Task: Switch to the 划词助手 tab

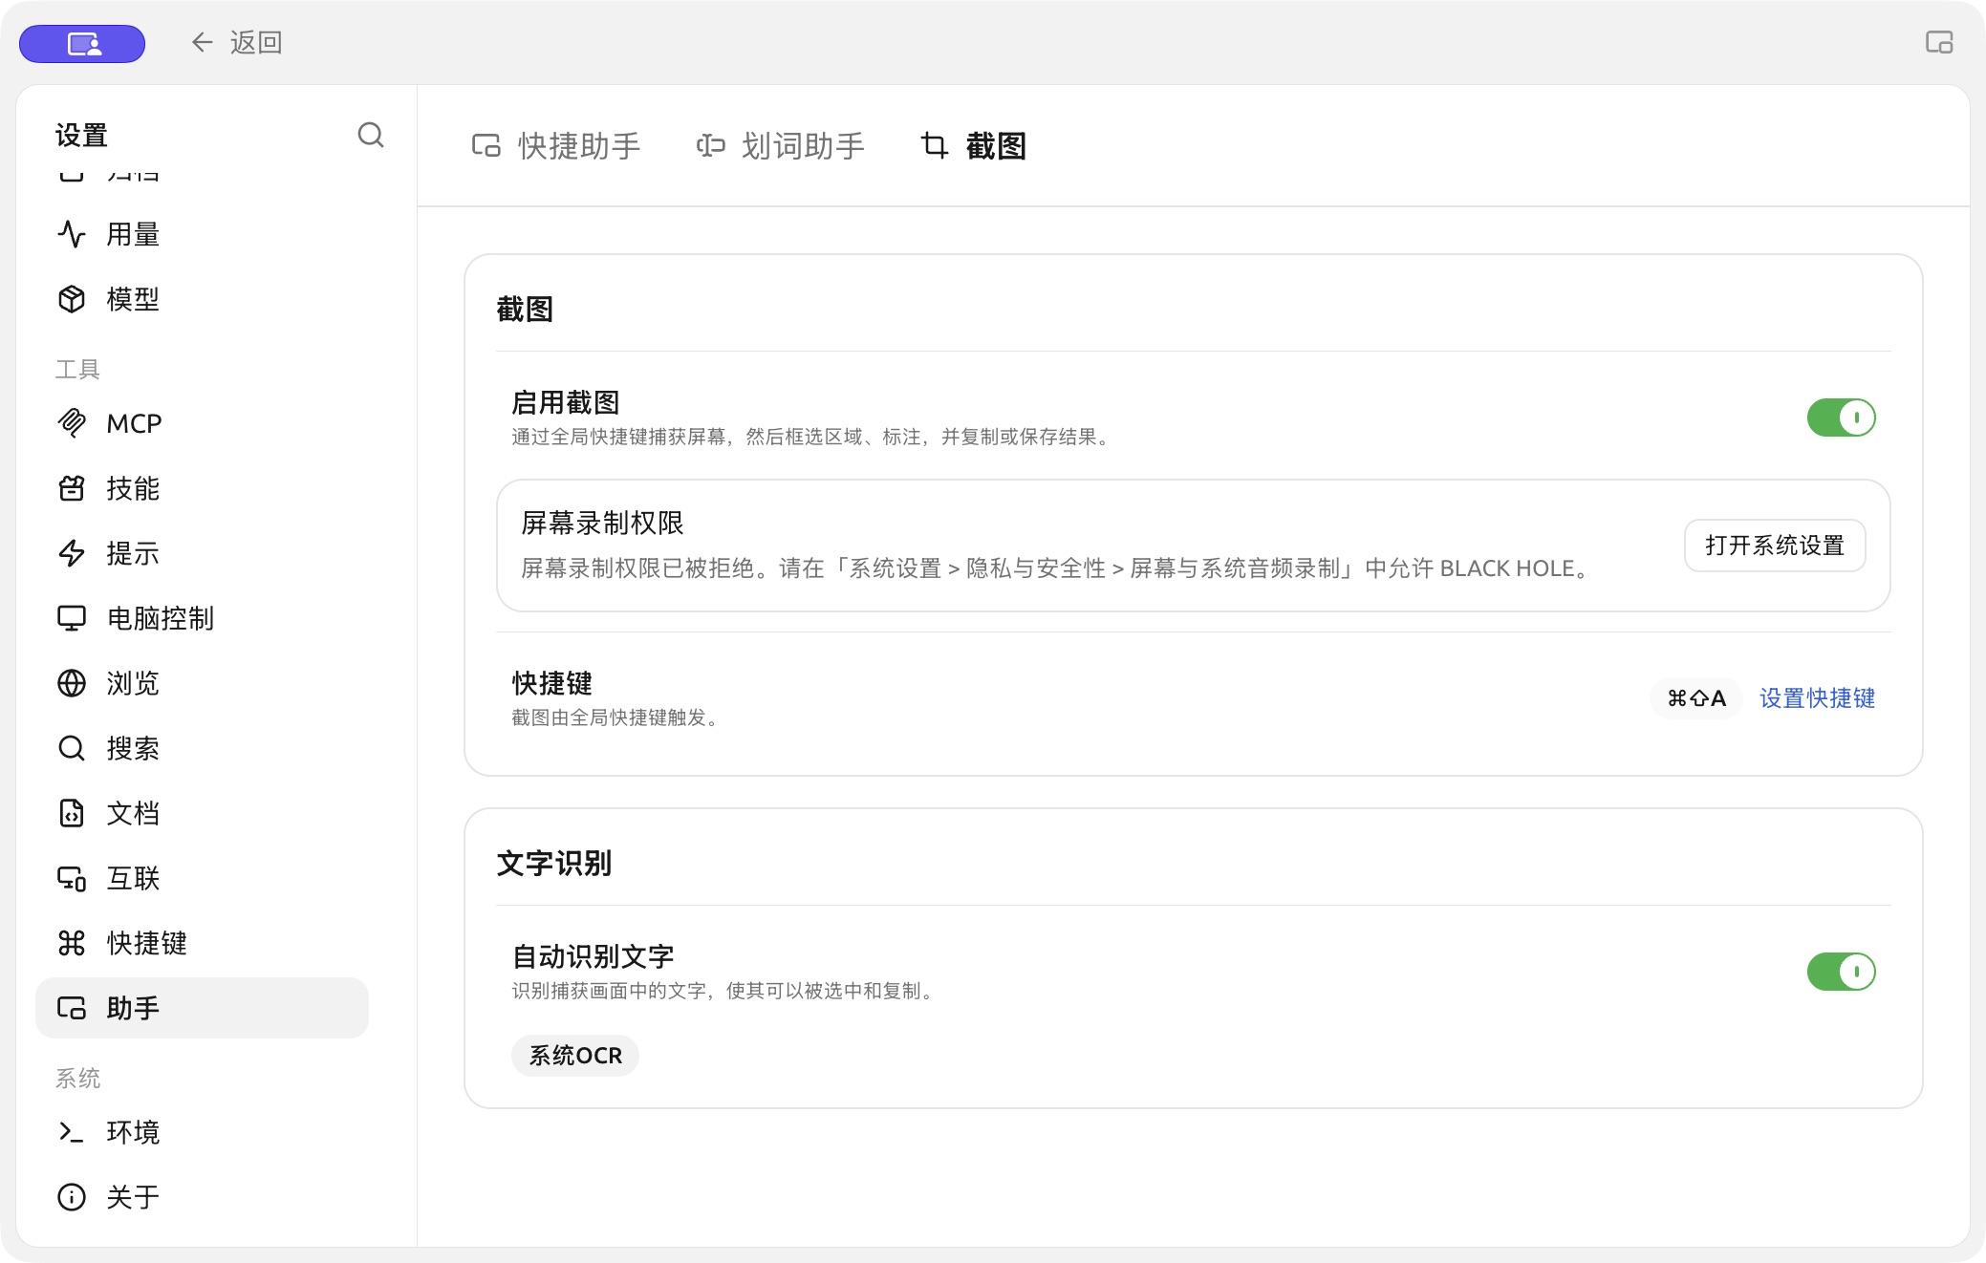Action: click(x=780, y=145)
